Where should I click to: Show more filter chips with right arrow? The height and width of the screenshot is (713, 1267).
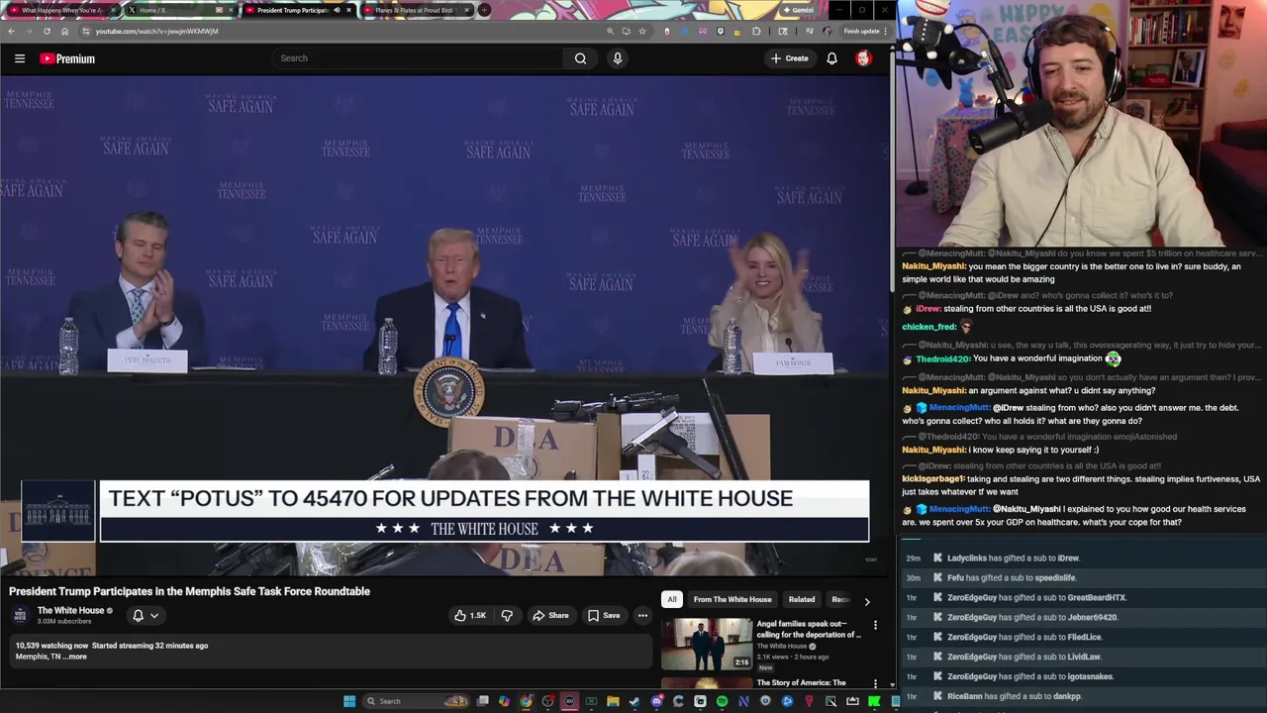(x=867, y=600)
